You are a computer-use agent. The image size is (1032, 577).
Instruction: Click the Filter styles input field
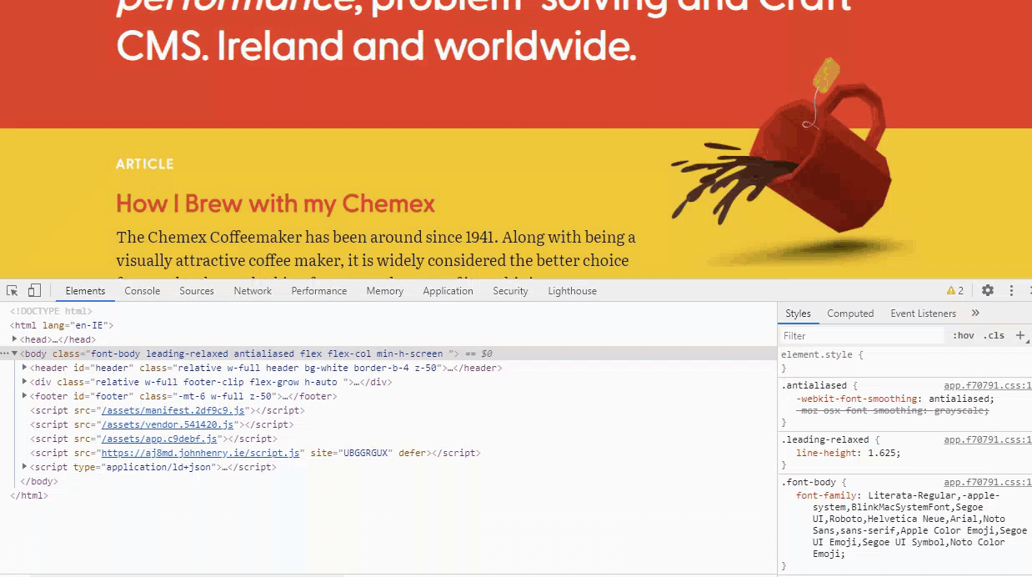(x=862, y=336)
